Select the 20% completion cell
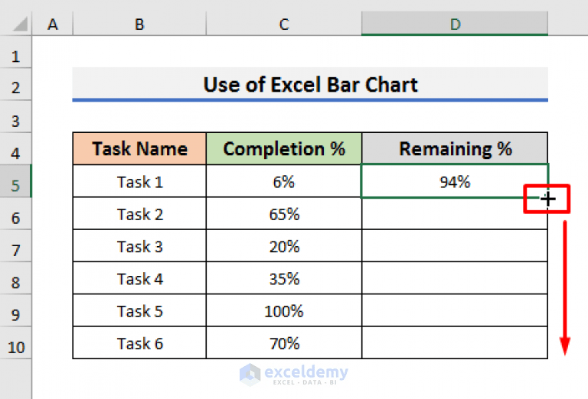Screen dimensions: 588x399 284,246
